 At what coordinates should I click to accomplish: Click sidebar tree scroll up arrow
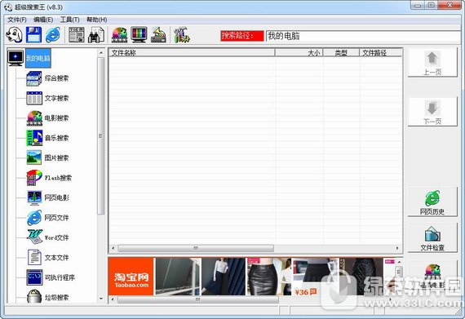pos(101,53)
